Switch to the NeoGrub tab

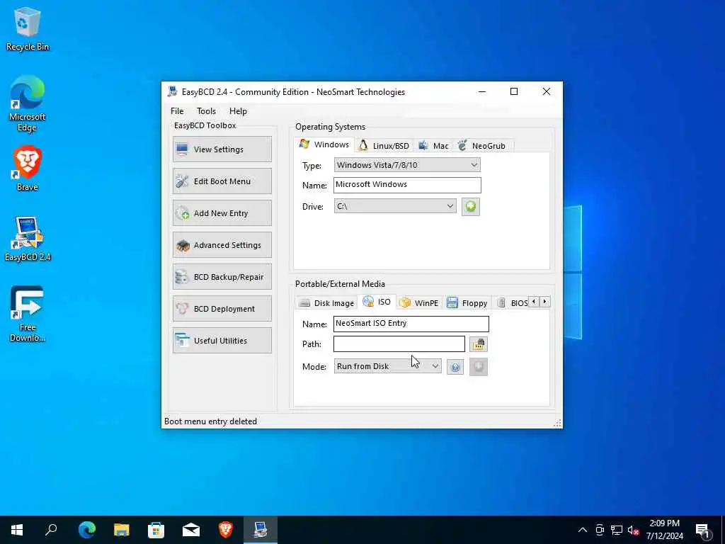[483, 146]
